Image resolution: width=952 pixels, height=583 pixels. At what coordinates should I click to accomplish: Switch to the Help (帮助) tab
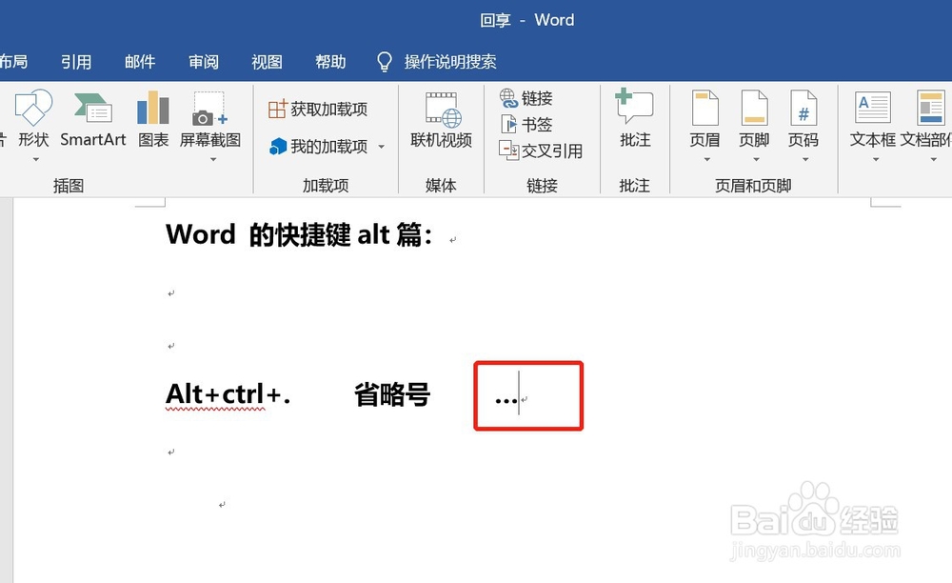coord(330,61)
